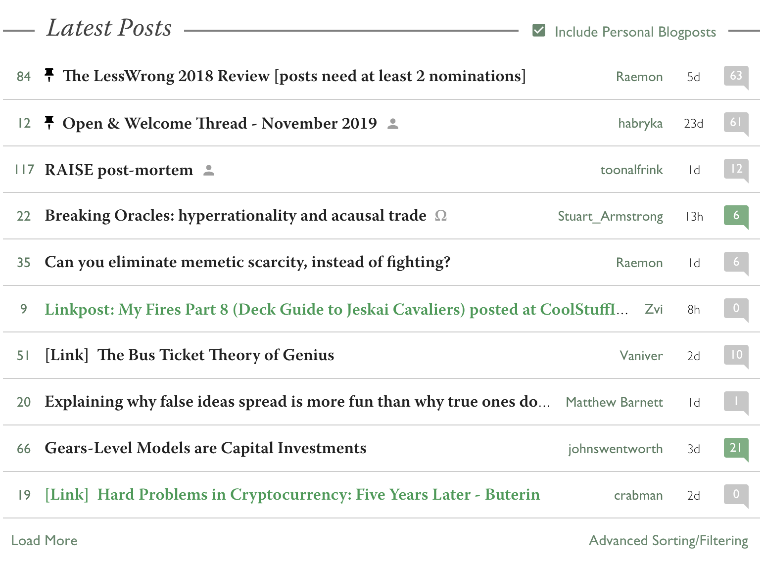Image resolution: width=763 pixels, height=564 pixels.
Task: Click pin icon on LessWrong 2018 Review
Action: coord(49,75)
